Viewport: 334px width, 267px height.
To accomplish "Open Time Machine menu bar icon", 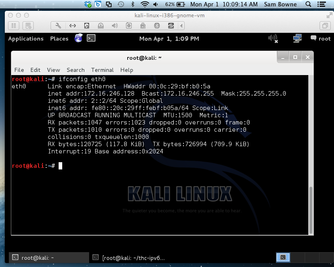I will 121,4.
